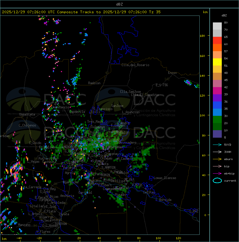The image size is (239, 242).
Task: Select the pink bip arrow in legend
Action: point(217,166)
